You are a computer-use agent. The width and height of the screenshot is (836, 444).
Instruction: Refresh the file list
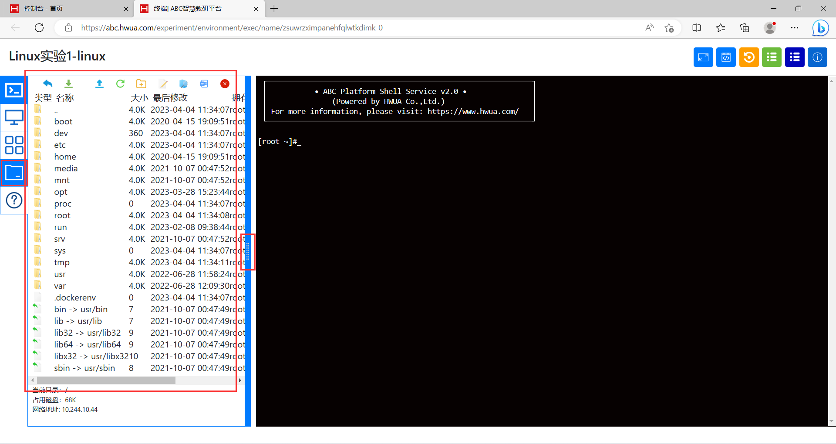pos(120,83)
